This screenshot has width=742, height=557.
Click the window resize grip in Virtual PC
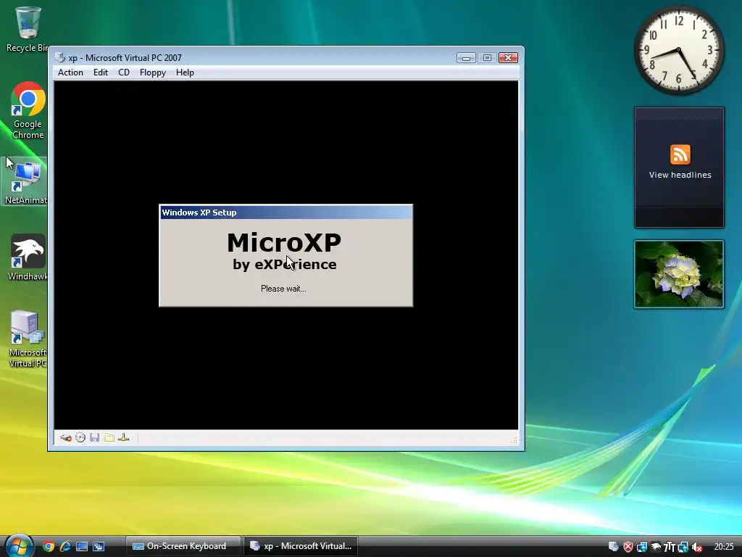click(x=514, y=440)
